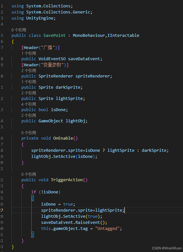Click 'System.Collections.Generic' in the using line
The image size is (183, 252).
(58, 12)
